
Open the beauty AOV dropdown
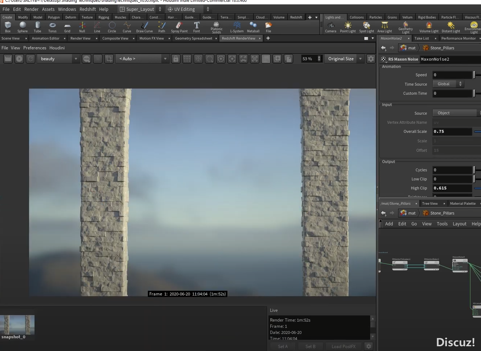point(58,59)
